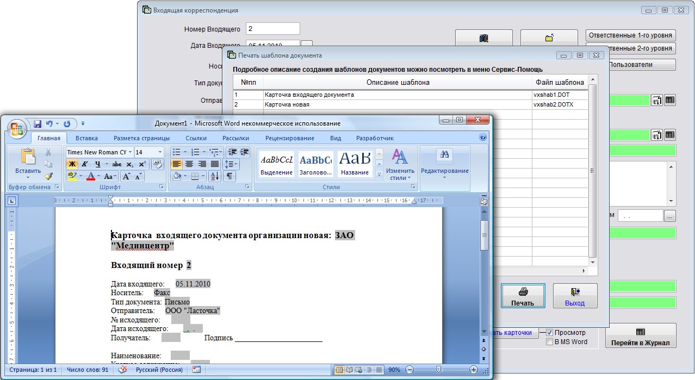Open the line spacing dropdown
Viewport: 695px width, 380px height.
[x=231, y=164]
